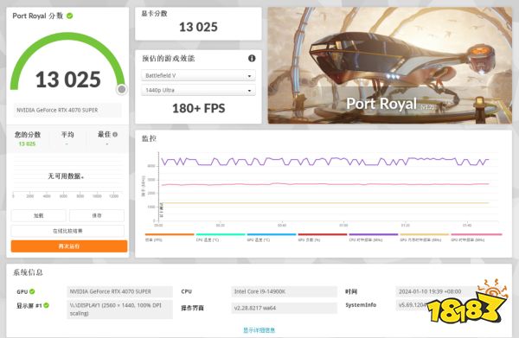519x338 pixels.
Task: Open the 显示详细信息 show details link
Action: 259,329
